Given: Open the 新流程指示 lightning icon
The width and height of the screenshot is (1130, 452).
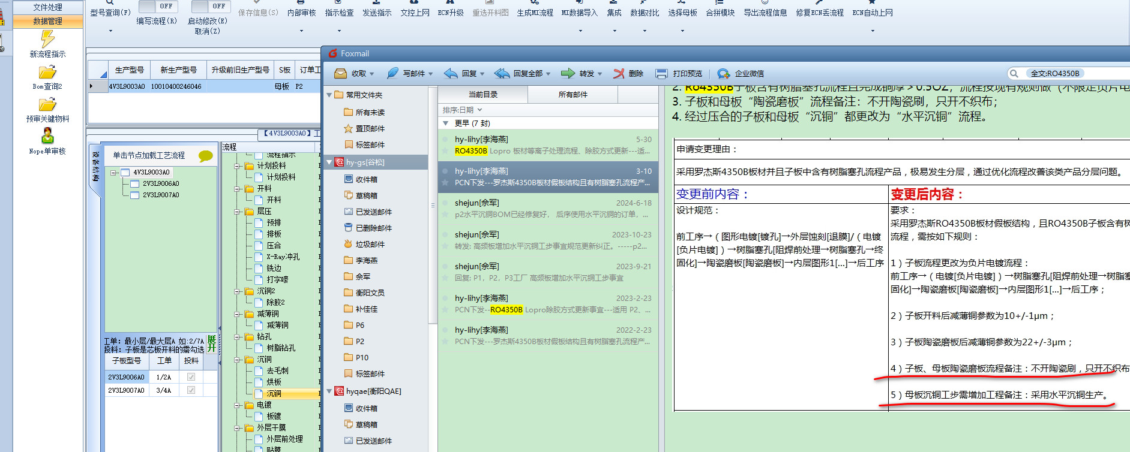Looking at the screenshot, I should (x=47, y=39).
